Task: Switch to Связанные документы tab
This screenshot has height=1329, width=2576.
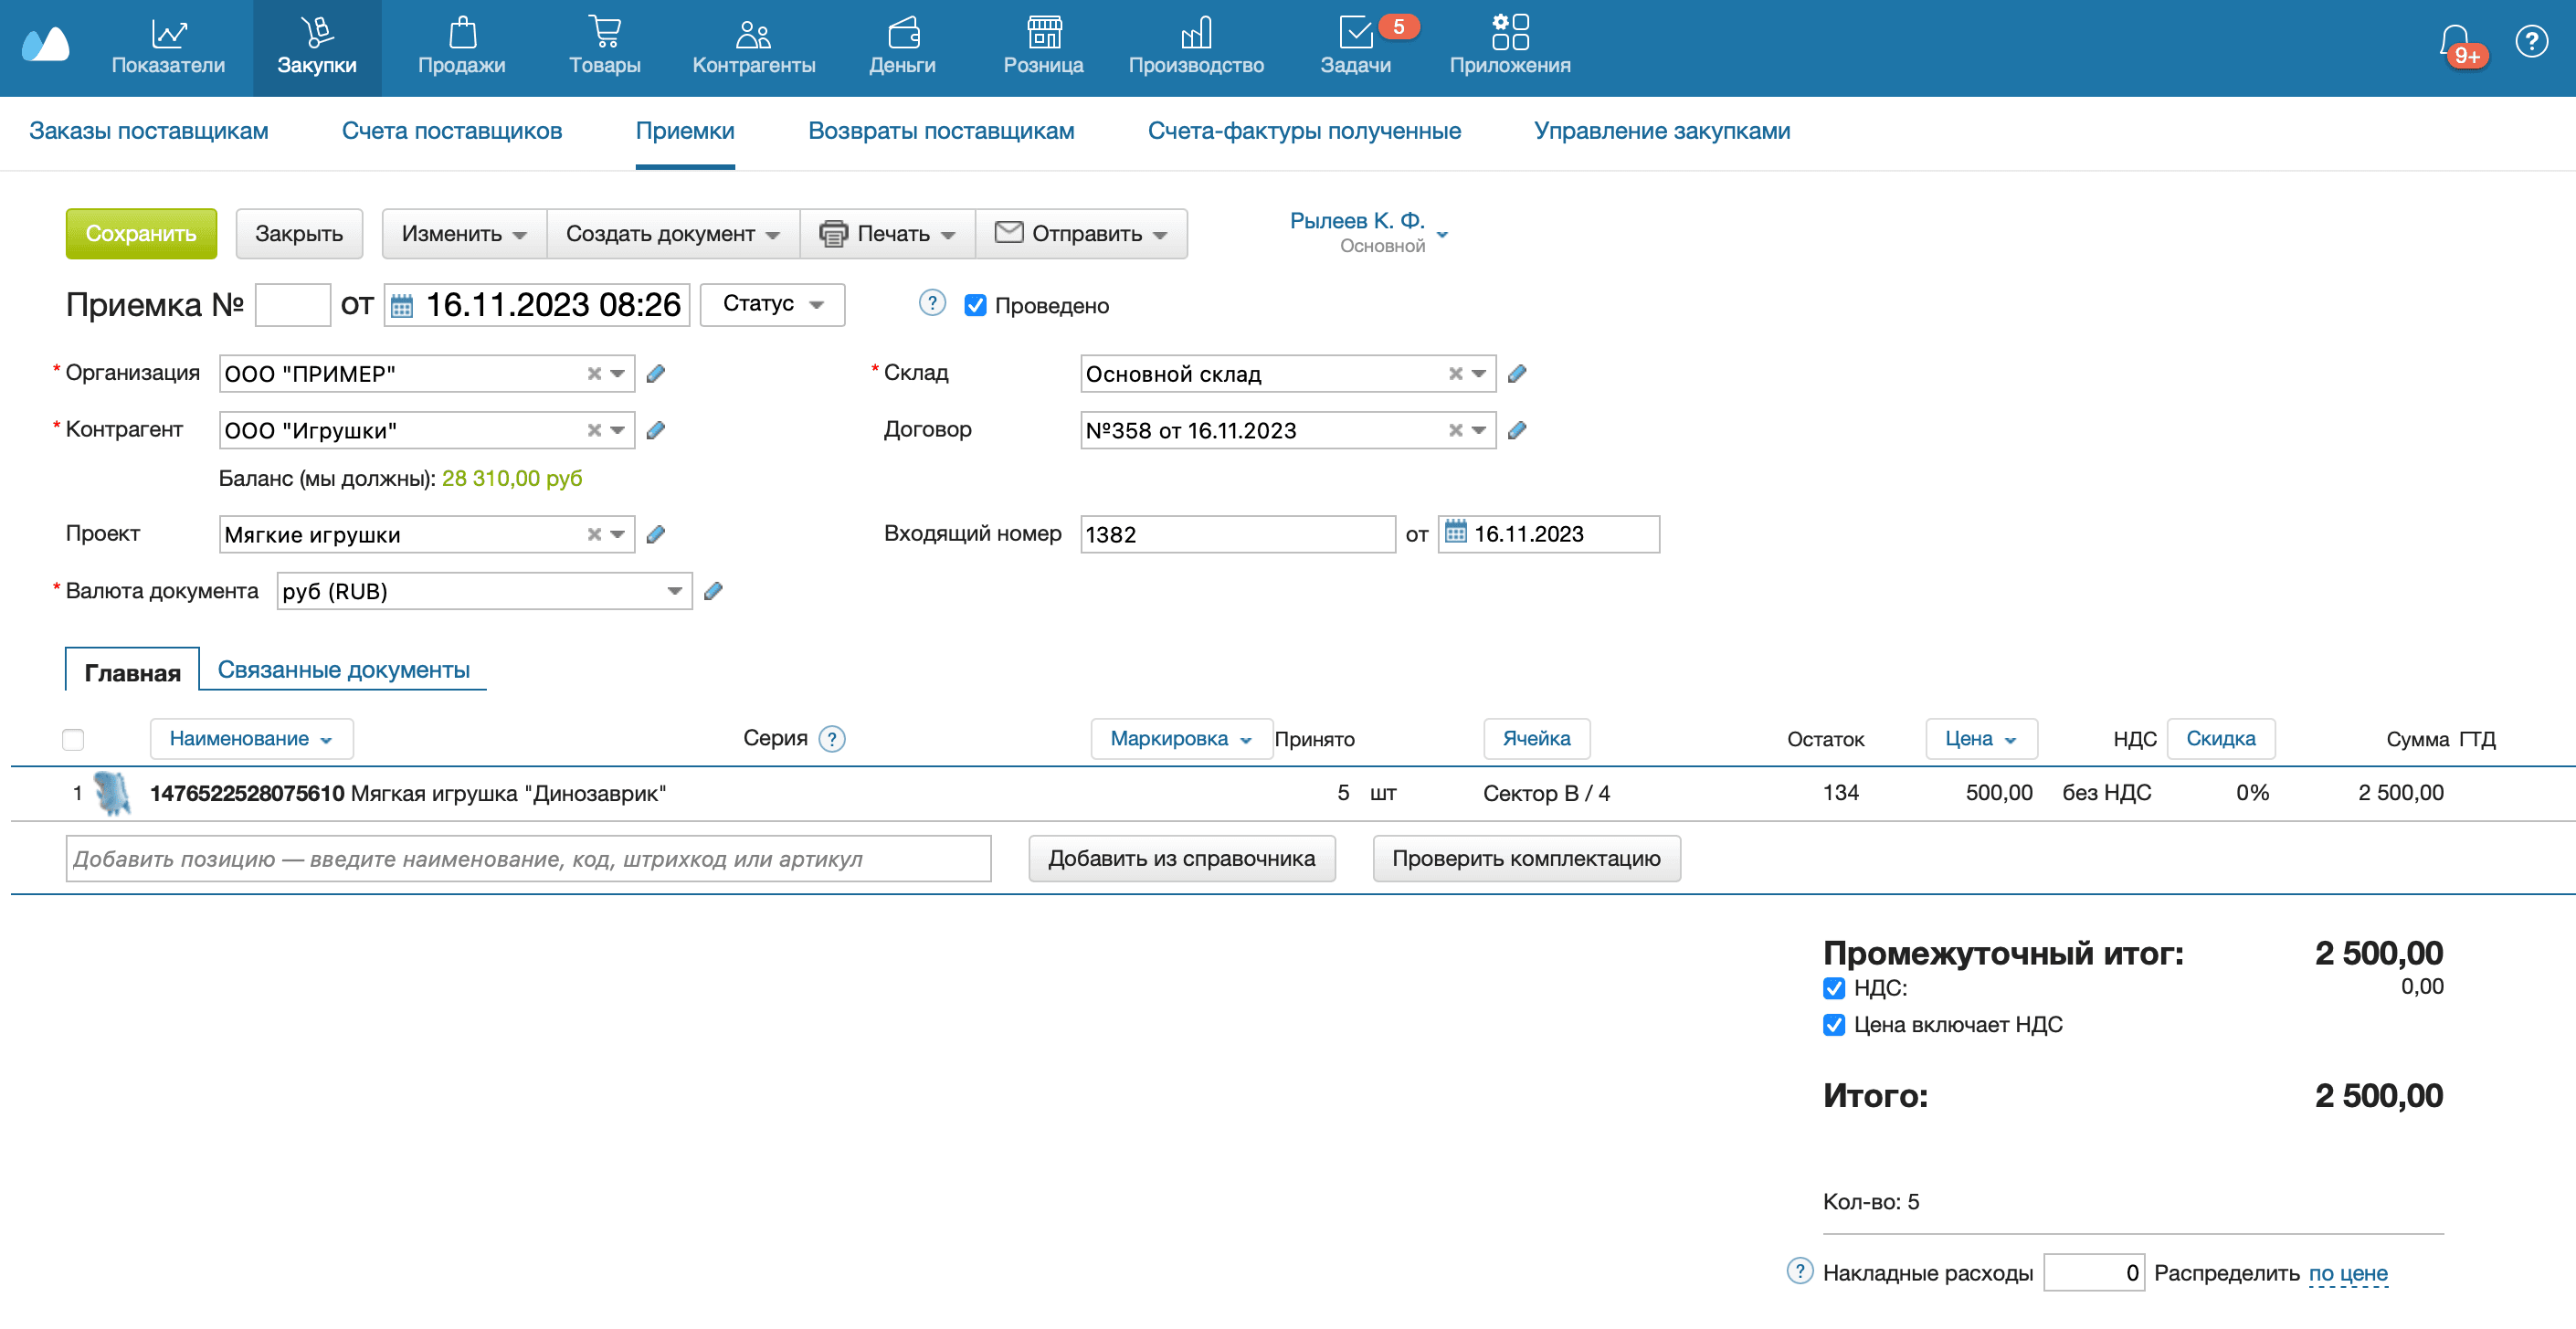Action: coord(343,670)
